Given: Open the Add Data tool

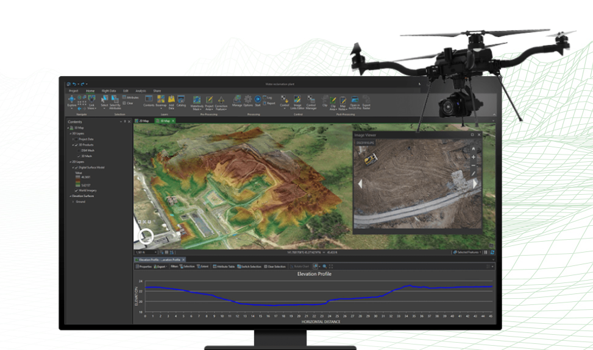Looking at the screenshot, I should point(171,100).
